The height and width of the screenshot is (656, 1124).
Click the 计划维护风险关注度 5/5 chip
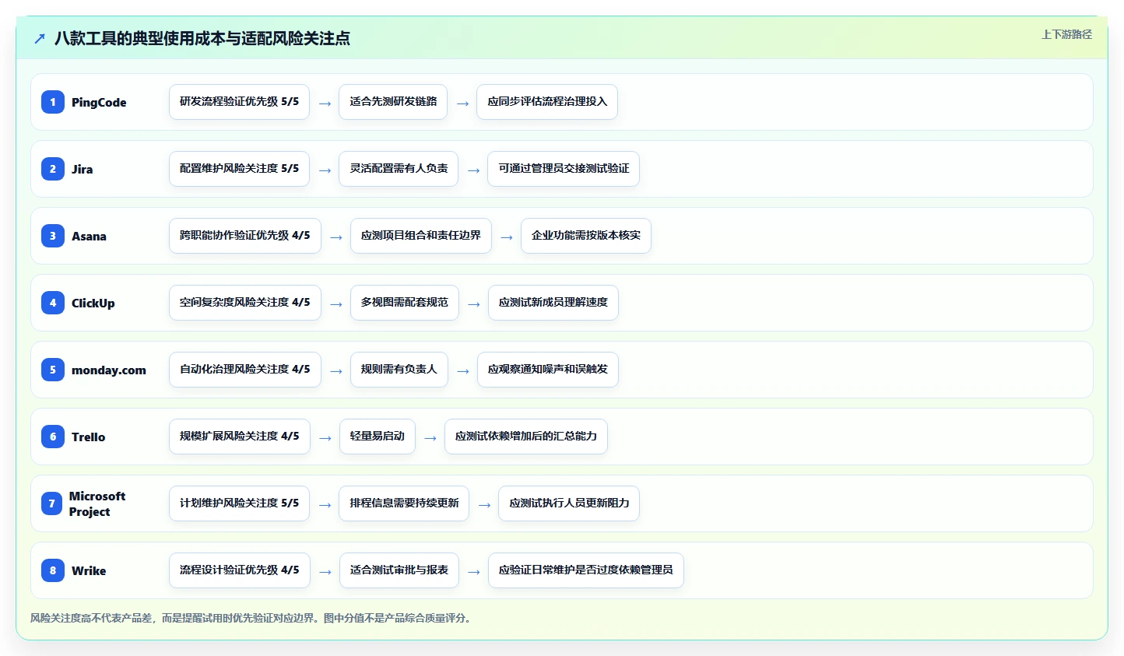click(x=239, y=503)
